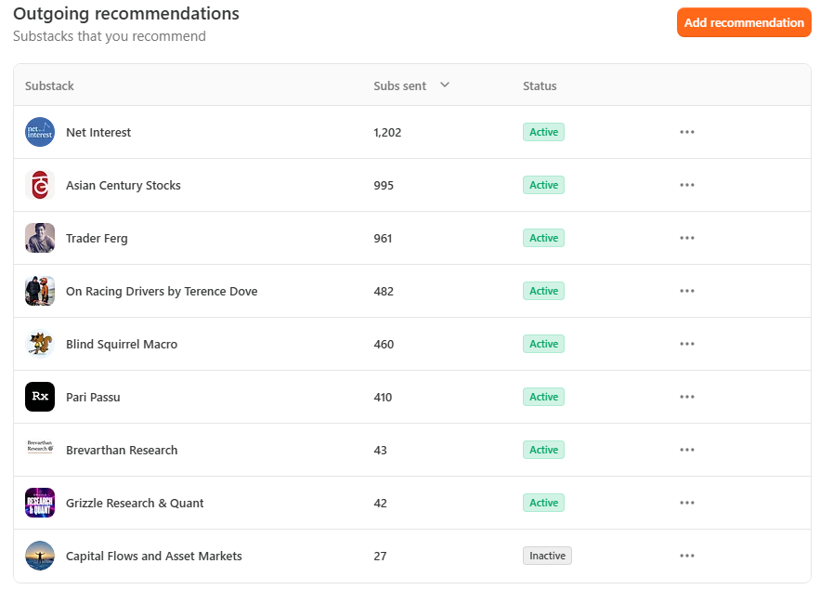Click the Active badge for On Racing Drivers
Image resolution: width=833 pixels, height=590 pixels.
(543, 291)
